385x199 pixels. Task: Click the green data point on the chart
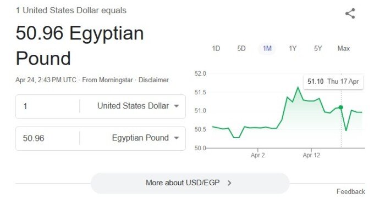pos(341,107)
